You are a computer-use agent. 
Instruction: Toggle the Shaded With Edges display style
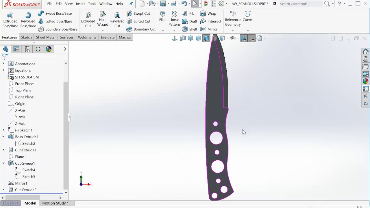[x=206, y=38]
